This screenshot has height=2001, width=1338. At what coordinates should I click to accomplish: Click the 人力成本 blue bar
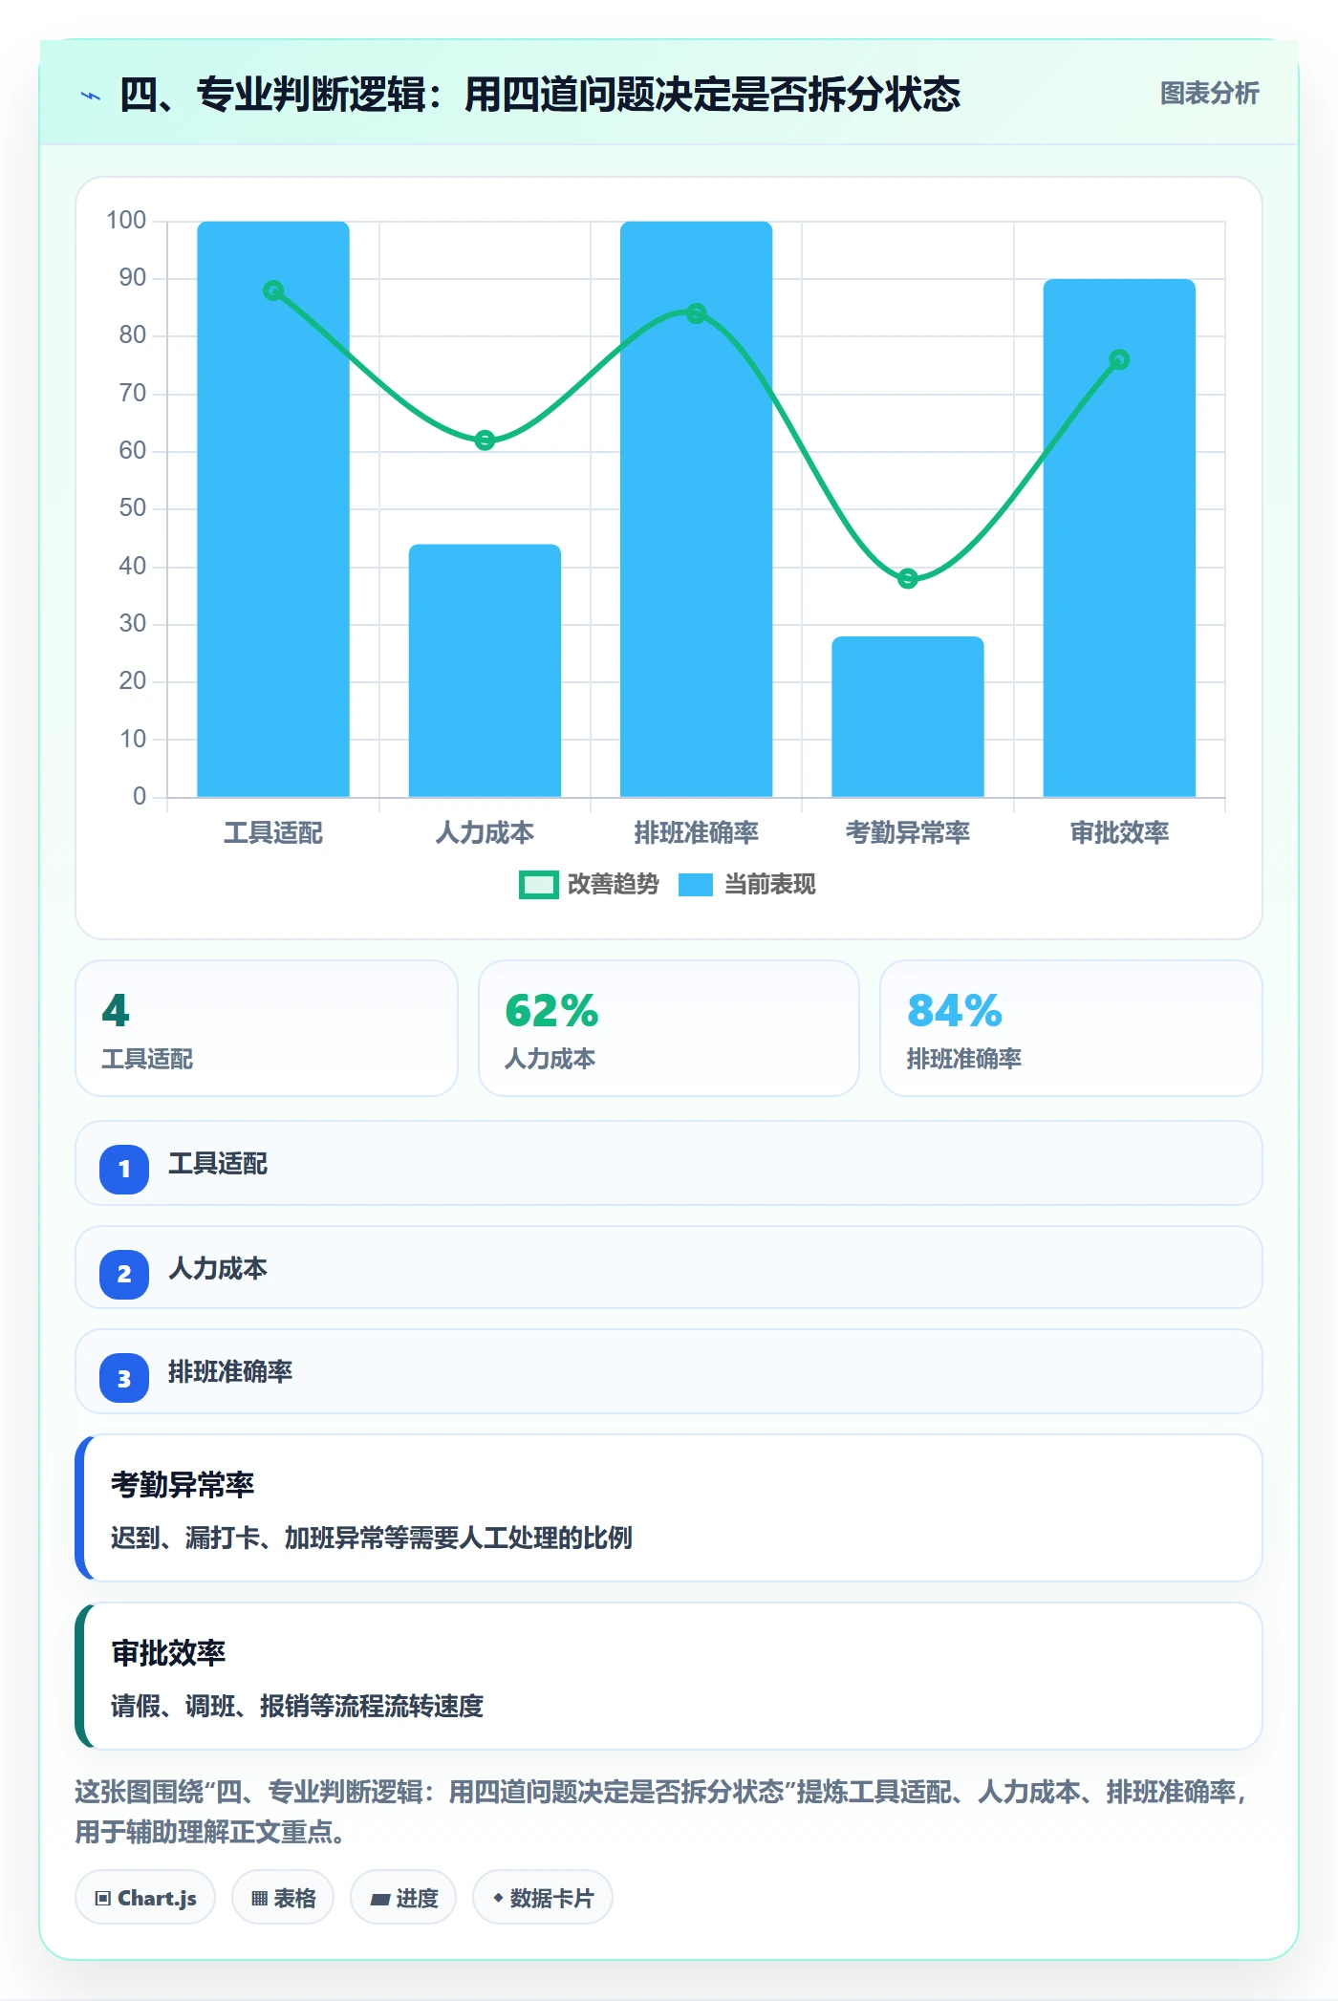(485, 670)
